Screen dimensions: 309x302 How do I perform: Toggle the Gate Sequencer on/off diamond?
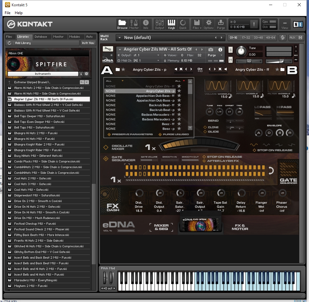pyautogui.click(x=106, y=159)
